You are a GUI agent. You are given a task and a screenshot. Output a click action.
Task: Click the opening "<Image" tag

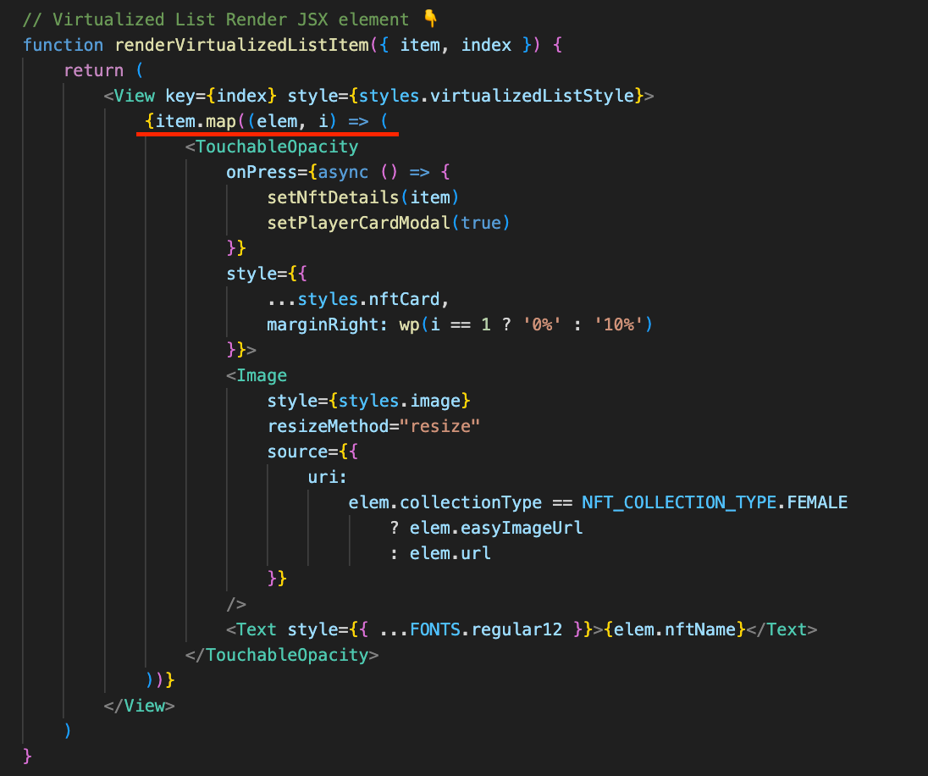point(257,375)
